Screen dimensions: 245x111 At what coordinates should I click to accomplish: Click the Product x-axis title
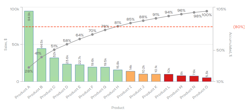click(118, 108)
